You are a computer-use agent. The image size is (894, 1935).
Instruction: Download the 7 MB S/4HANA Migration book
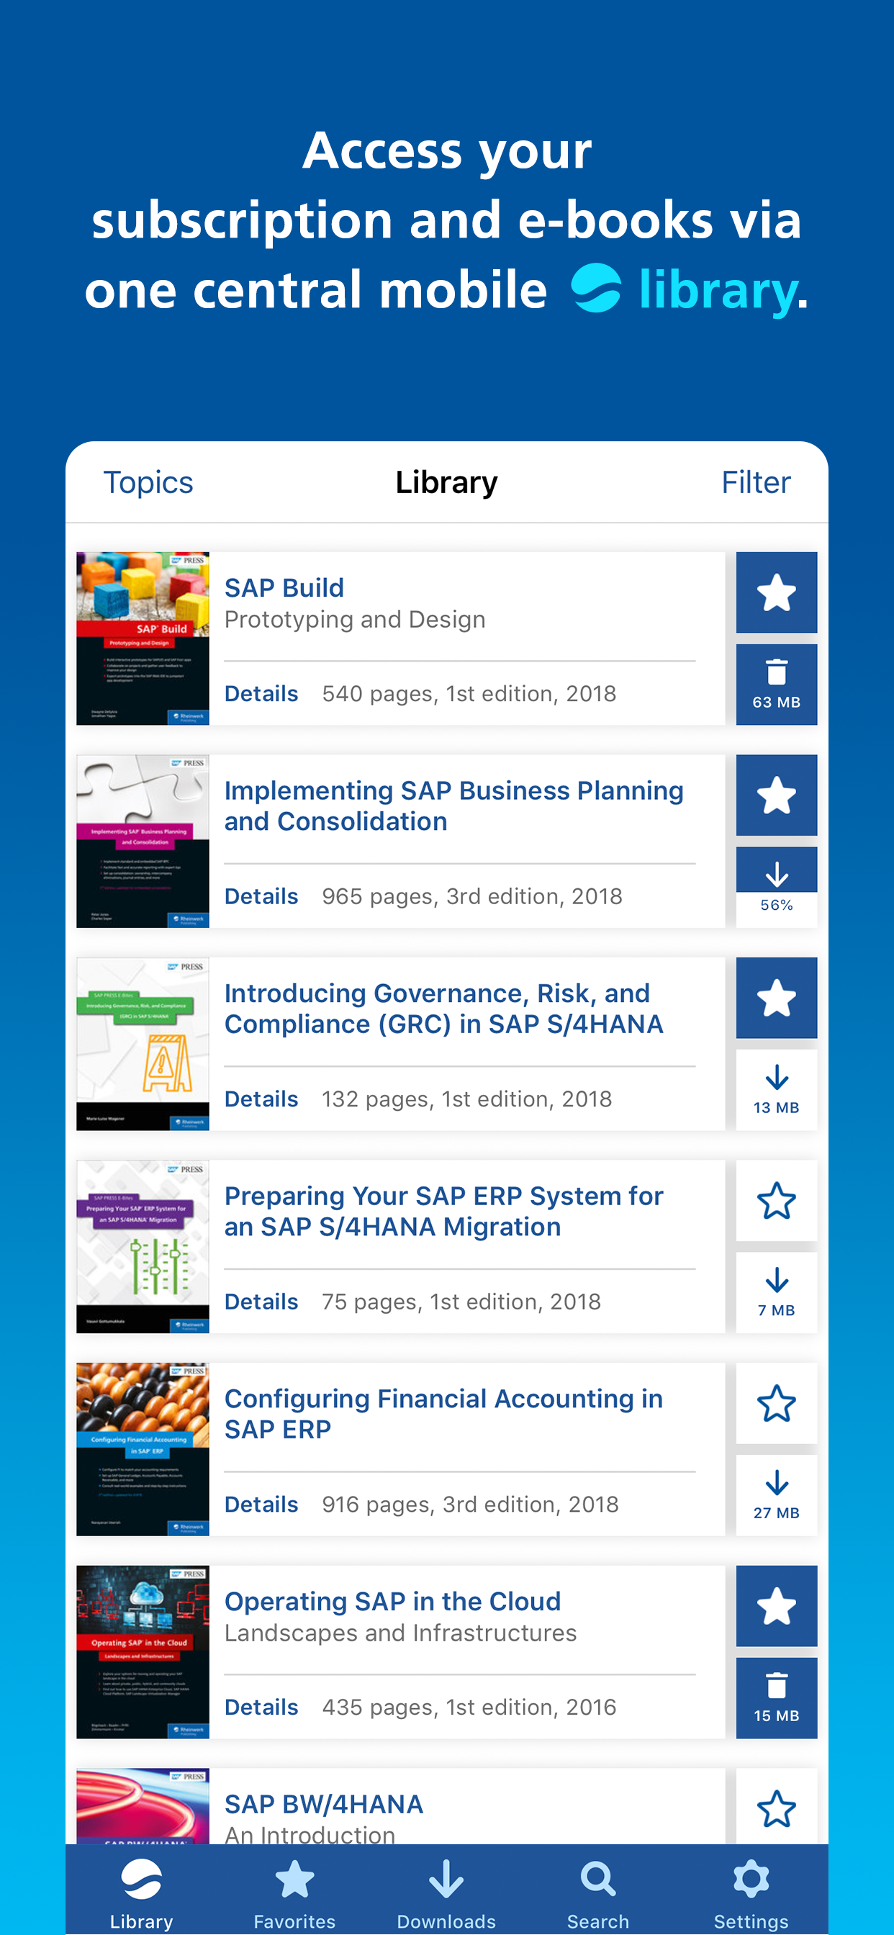click(x=776, y=1292)
